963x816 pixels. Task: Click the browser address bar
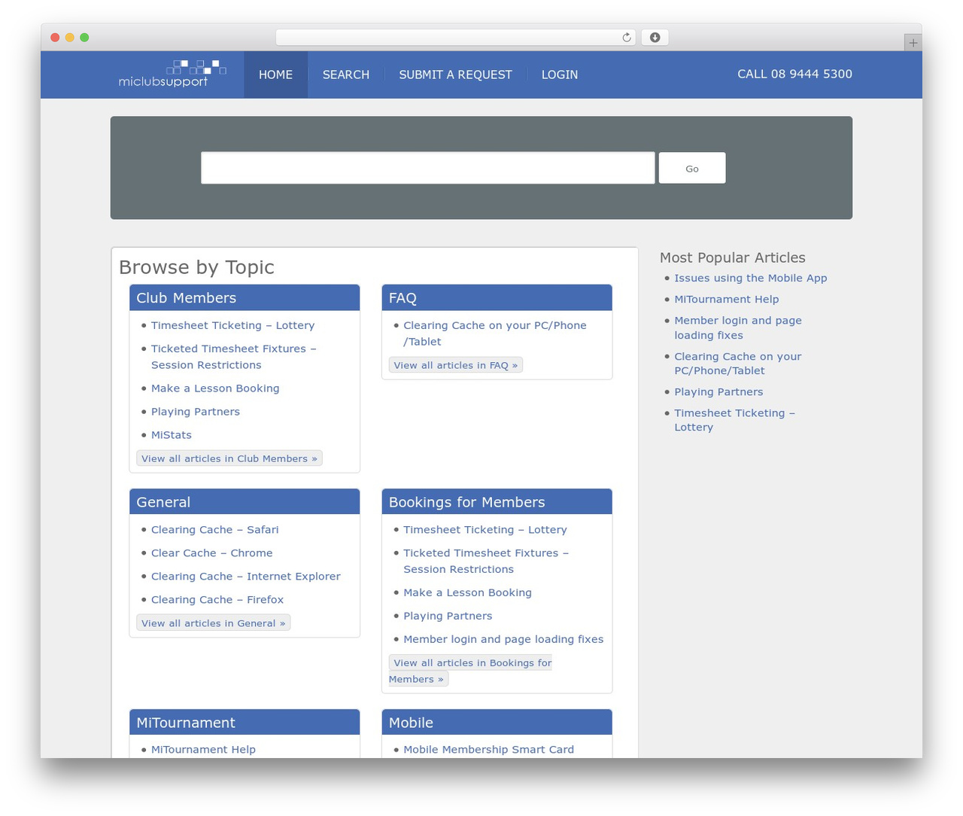click(456, 38)
